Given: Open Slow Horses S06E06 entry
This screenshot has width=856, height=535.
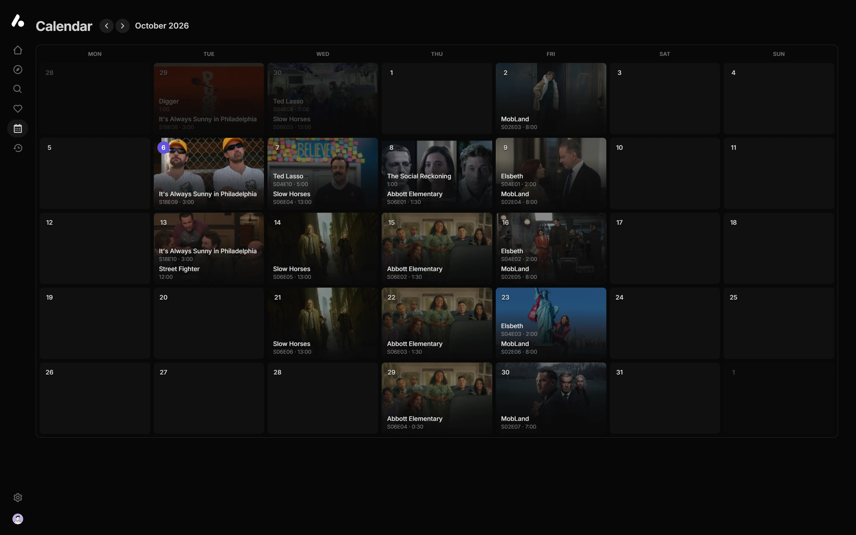Looking at the screenshot, I should 292,347.
